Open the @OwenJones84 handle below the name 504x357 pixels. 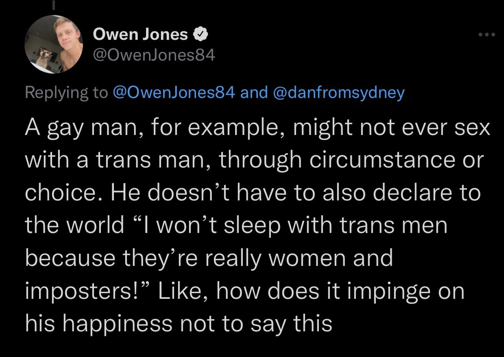[154, 57]
